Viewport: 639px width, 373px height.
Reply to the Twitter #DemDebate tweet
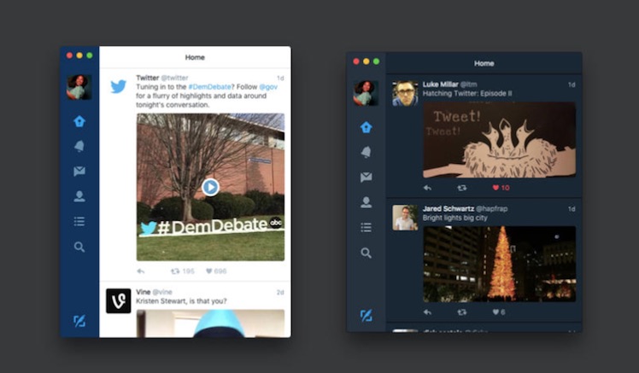pyautogui.click(x=141, y=271)
